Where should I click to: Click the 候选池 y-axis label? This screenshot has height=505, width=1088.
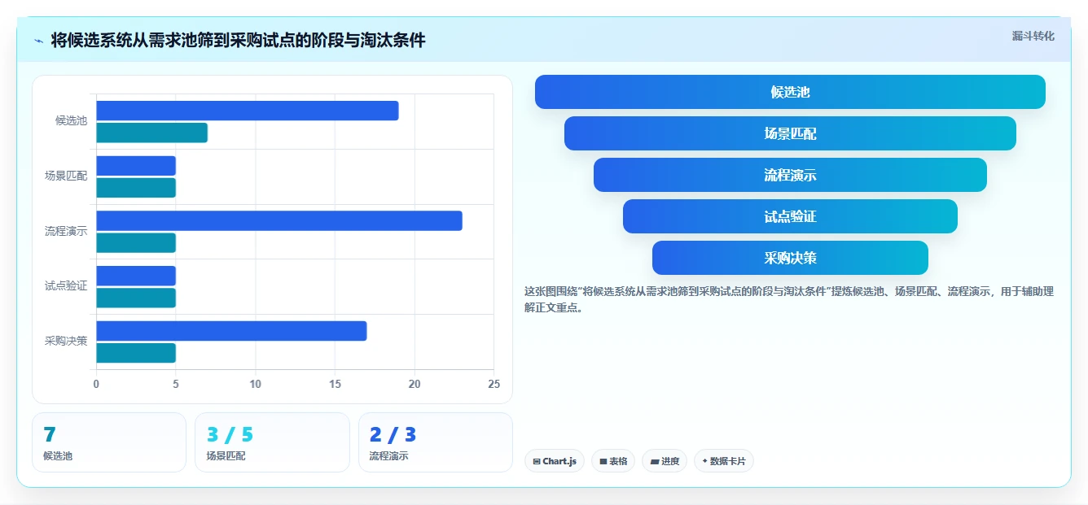click(x=71, y=120)
